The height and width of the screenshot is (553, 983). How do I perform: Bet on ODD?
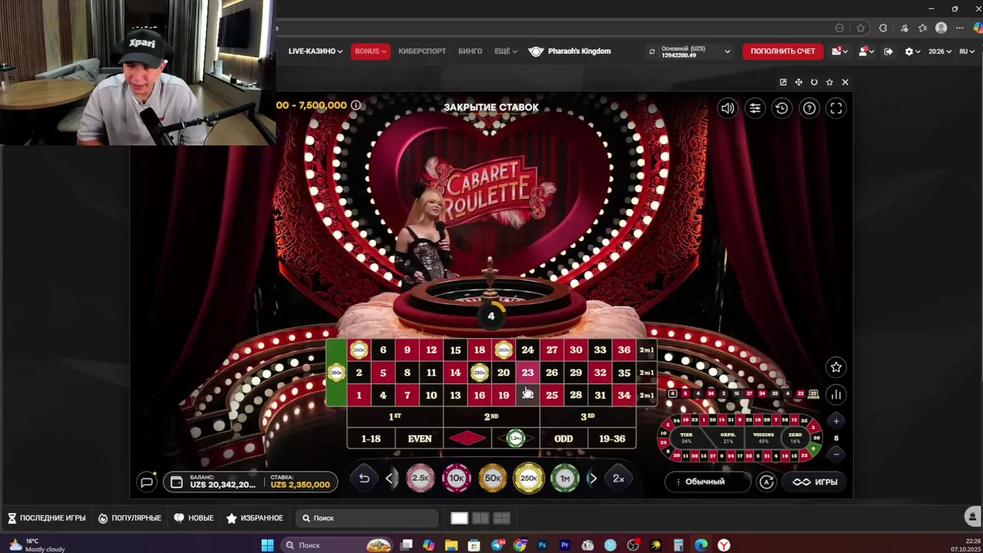[x=564, y=439]
